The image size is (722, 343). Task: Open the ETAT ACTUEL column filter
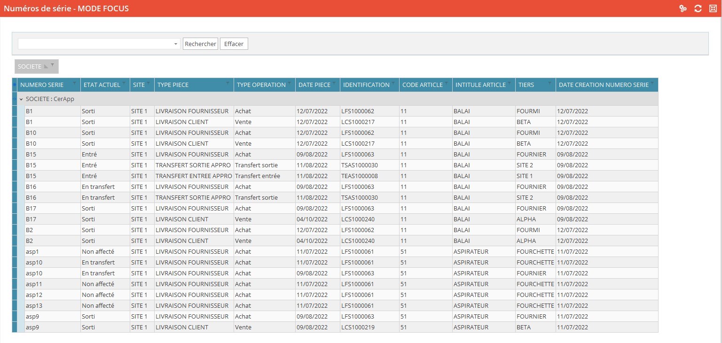(125, 84)
